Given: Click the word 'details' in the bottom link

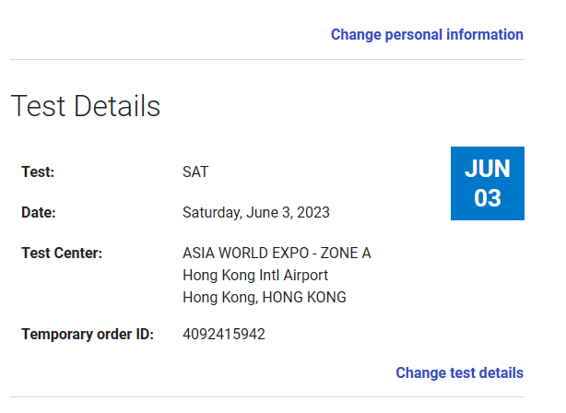Looking at the screenshot, I should pyautogui.click(x=501, y=373).
